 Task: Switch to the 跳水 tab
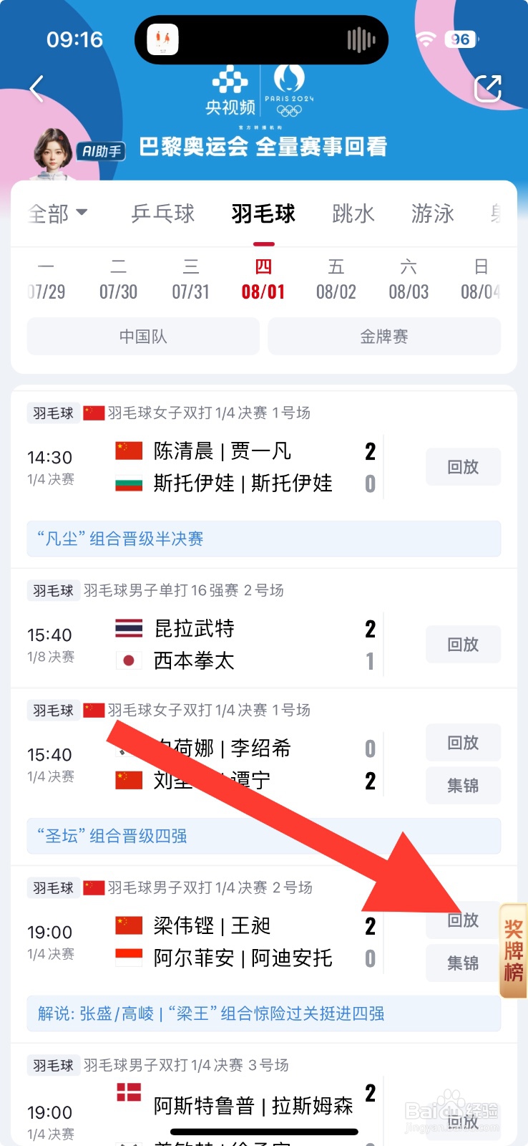(353, 213)
